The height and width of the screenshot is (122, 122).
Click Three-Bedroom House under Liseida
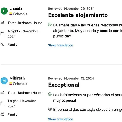25,23
